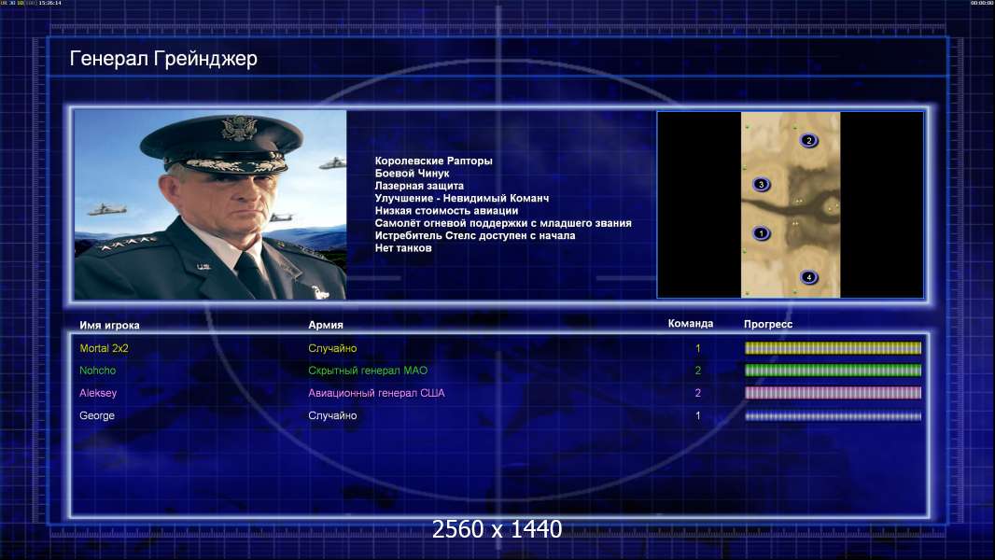Click 'Случайно' army in George row
This screenshot has height=560, width=995.
click(332, 416)
